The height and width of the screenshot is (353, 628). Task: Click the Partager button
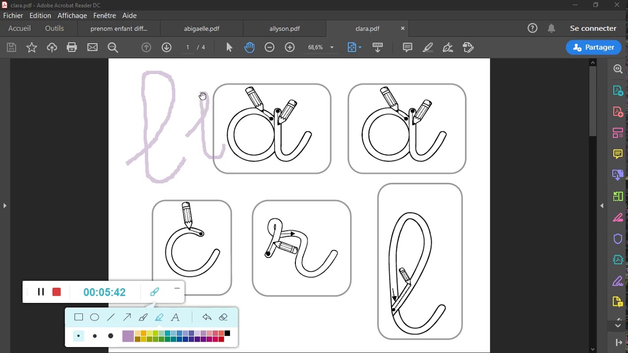(594, 48)
